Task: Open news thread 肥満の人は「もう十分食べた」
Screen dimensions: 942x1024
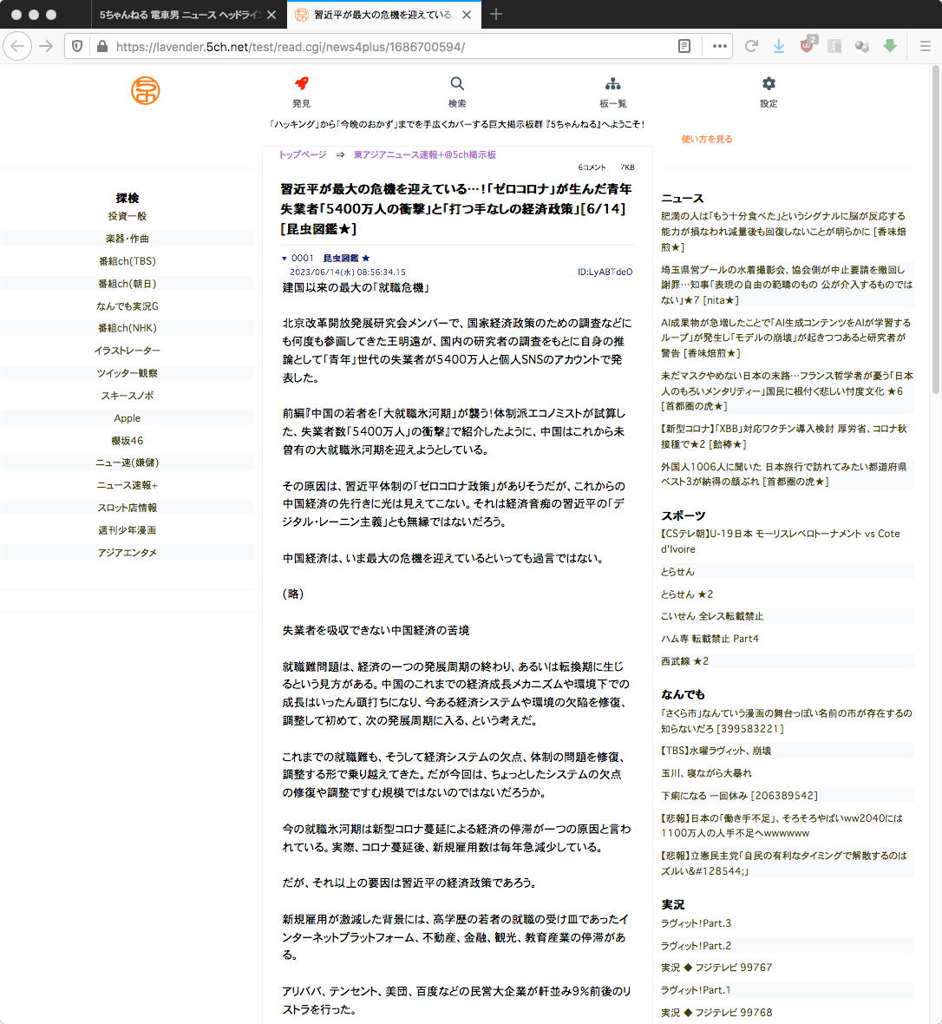Action: coord(783,232)
